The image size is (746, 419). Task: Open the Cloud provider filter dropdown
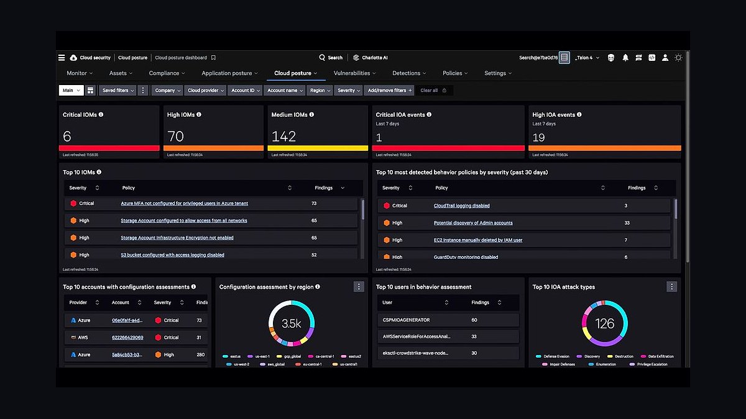tap(206, 90)
